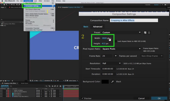Hide the VIDEO TUTORIAL layer eye
The image size is (170, 101).
coord(1,90)
